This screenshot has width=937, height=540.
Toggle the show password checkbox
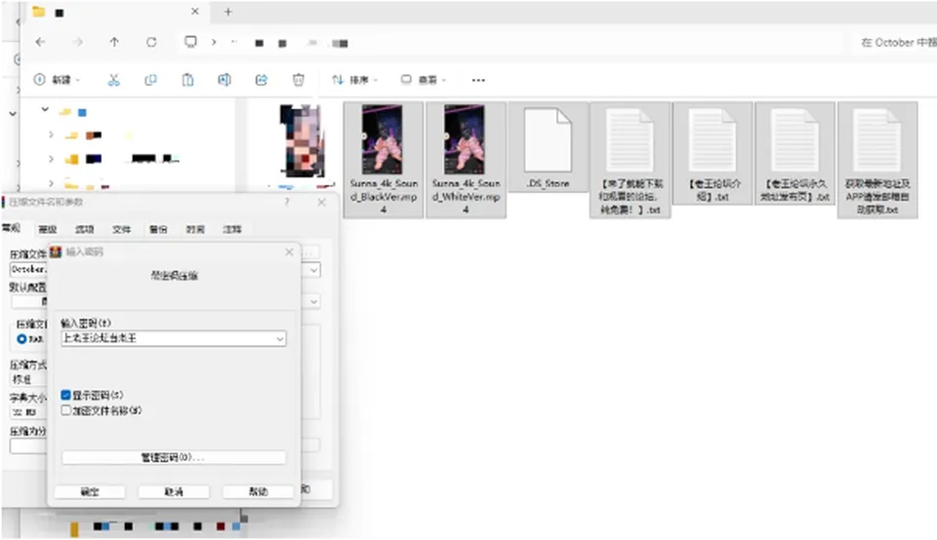65,395
